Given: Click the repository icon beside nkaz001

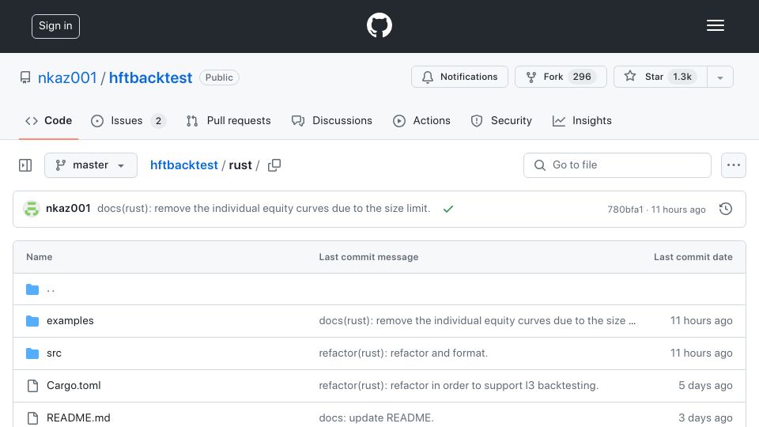Looking at the screenshot, I should 25,77.
